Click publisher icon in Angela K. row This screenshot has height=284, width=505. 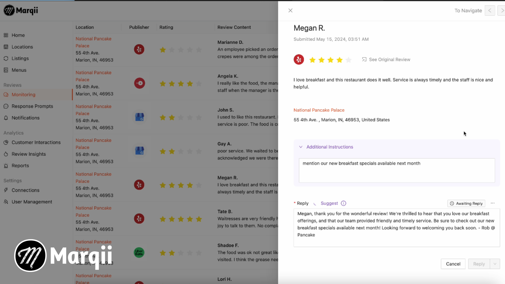(139, 83)
